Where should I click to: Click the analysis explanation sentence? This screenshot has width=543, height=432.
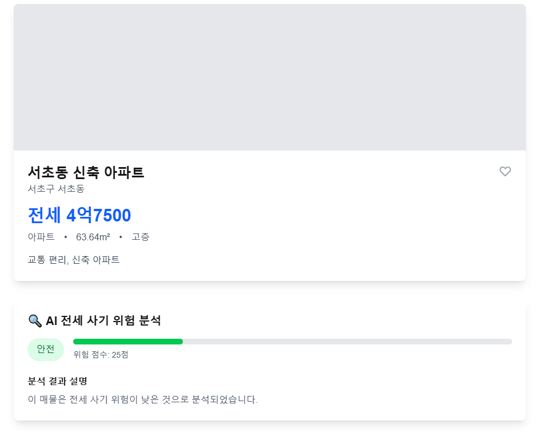(143, 399)
